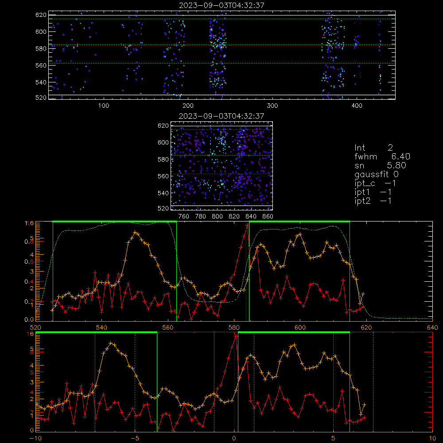Click y-axis label 560 of the top image
This screenshot has height=443, width=443.
(41, 65)
